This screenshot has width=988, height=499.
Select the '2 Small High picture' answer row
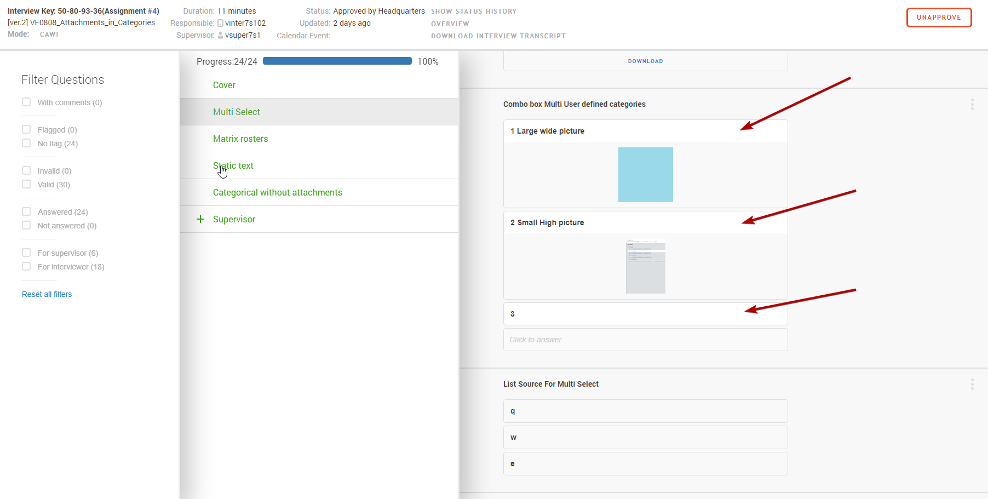tap(646, 222)
